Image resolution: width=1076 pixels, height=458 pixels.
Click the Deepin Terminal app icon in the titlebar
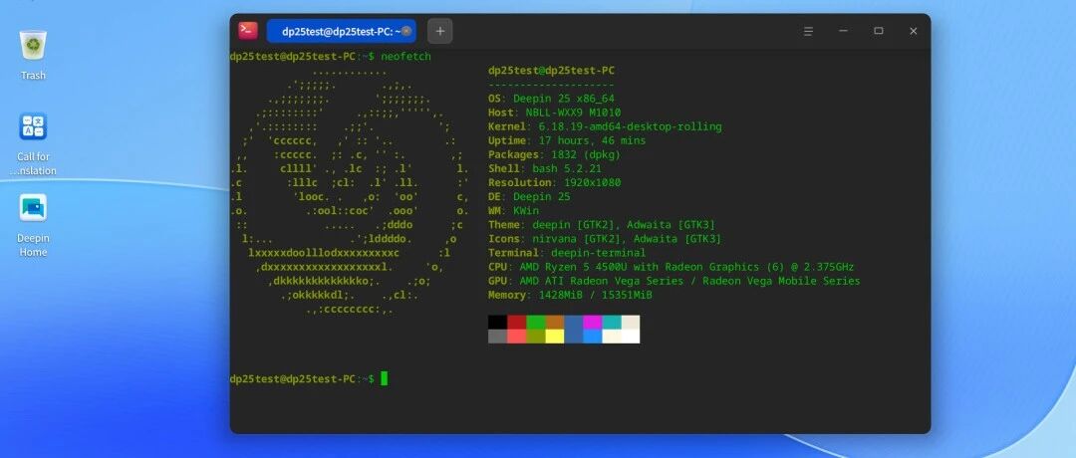(x=248, y=31)
